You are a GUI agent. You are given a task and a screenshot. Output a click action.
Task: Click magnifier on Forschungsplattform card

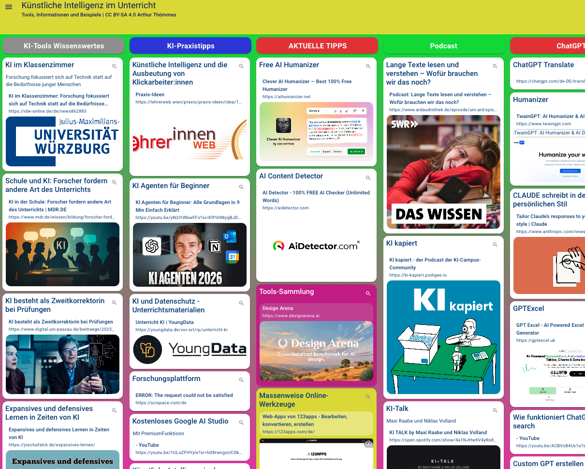click(x=241, y=380)
